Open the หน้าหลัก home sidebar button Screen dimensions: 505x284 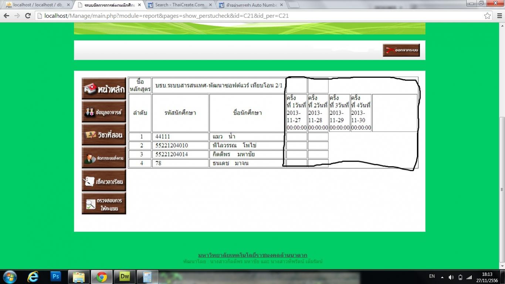[104, 88]
